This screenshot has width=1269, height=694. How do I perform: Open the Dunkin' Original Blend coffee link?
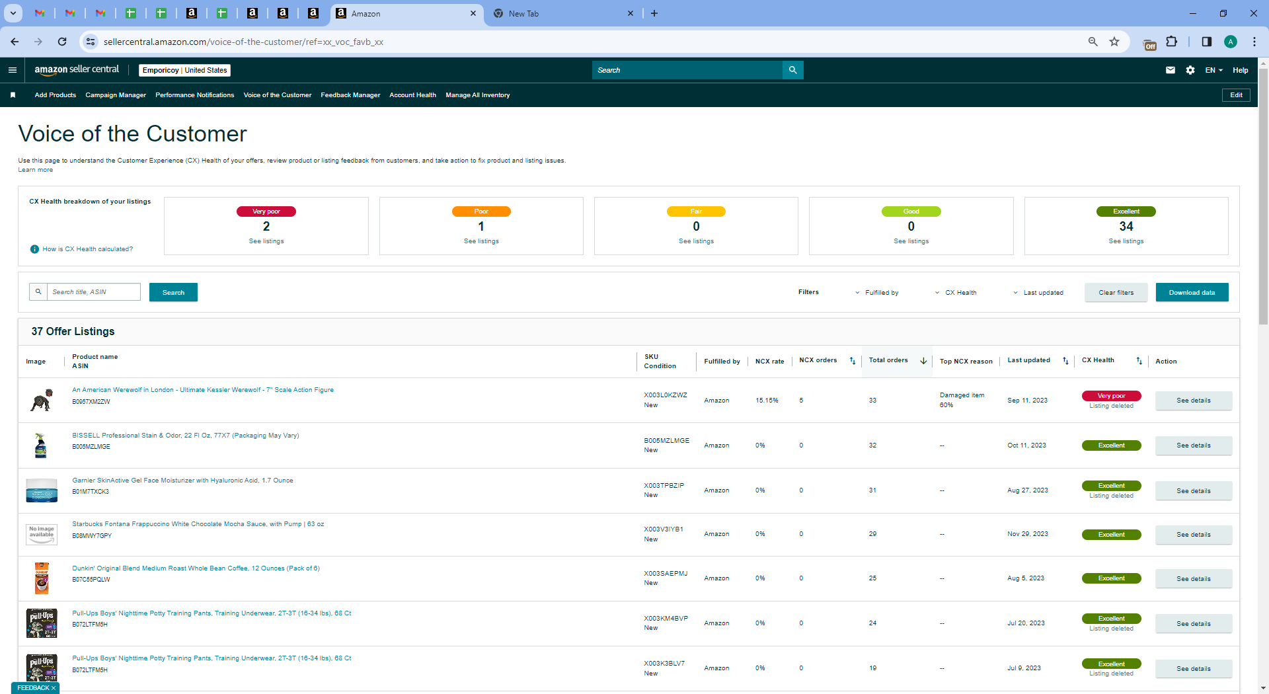[x=196, y=568]
